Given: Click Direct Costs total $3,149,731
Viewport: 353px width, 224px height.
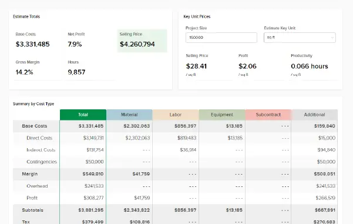Looking at the screenshot, I should pyautogui.click(x=93, y=138).
